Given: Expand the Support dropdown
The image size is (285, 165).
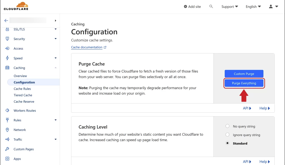Looking at the screenshot, I should tap(229, 6).
